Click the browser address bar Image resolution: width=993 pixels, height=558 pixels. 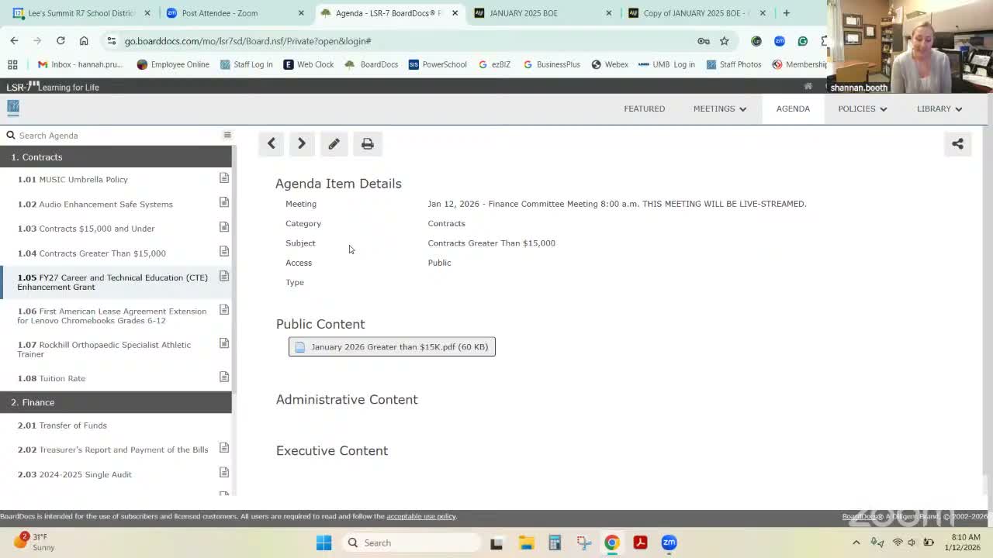tap(403, 41)
